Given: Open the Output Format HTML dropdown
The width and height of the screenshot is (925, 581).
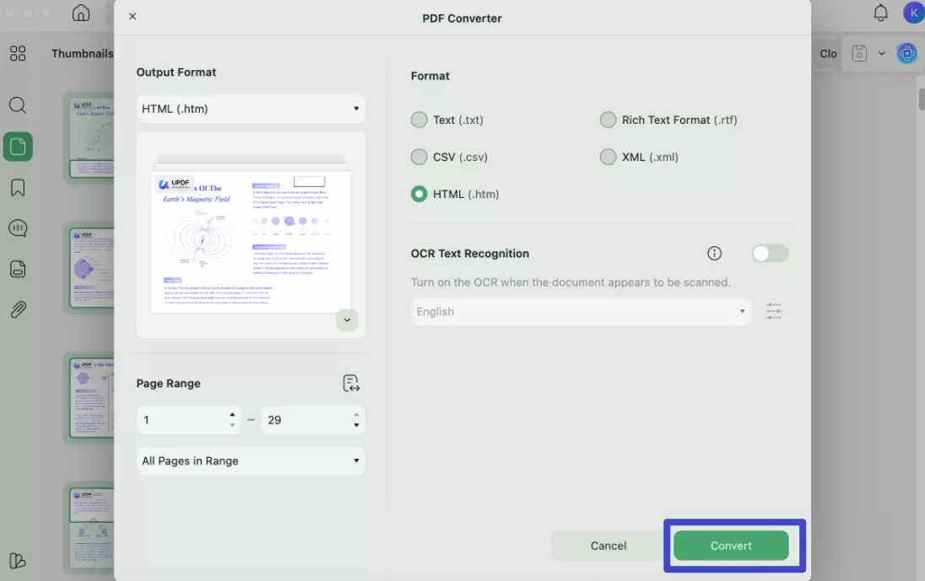Looking at the screenshot, I should (x=251, y=109).
